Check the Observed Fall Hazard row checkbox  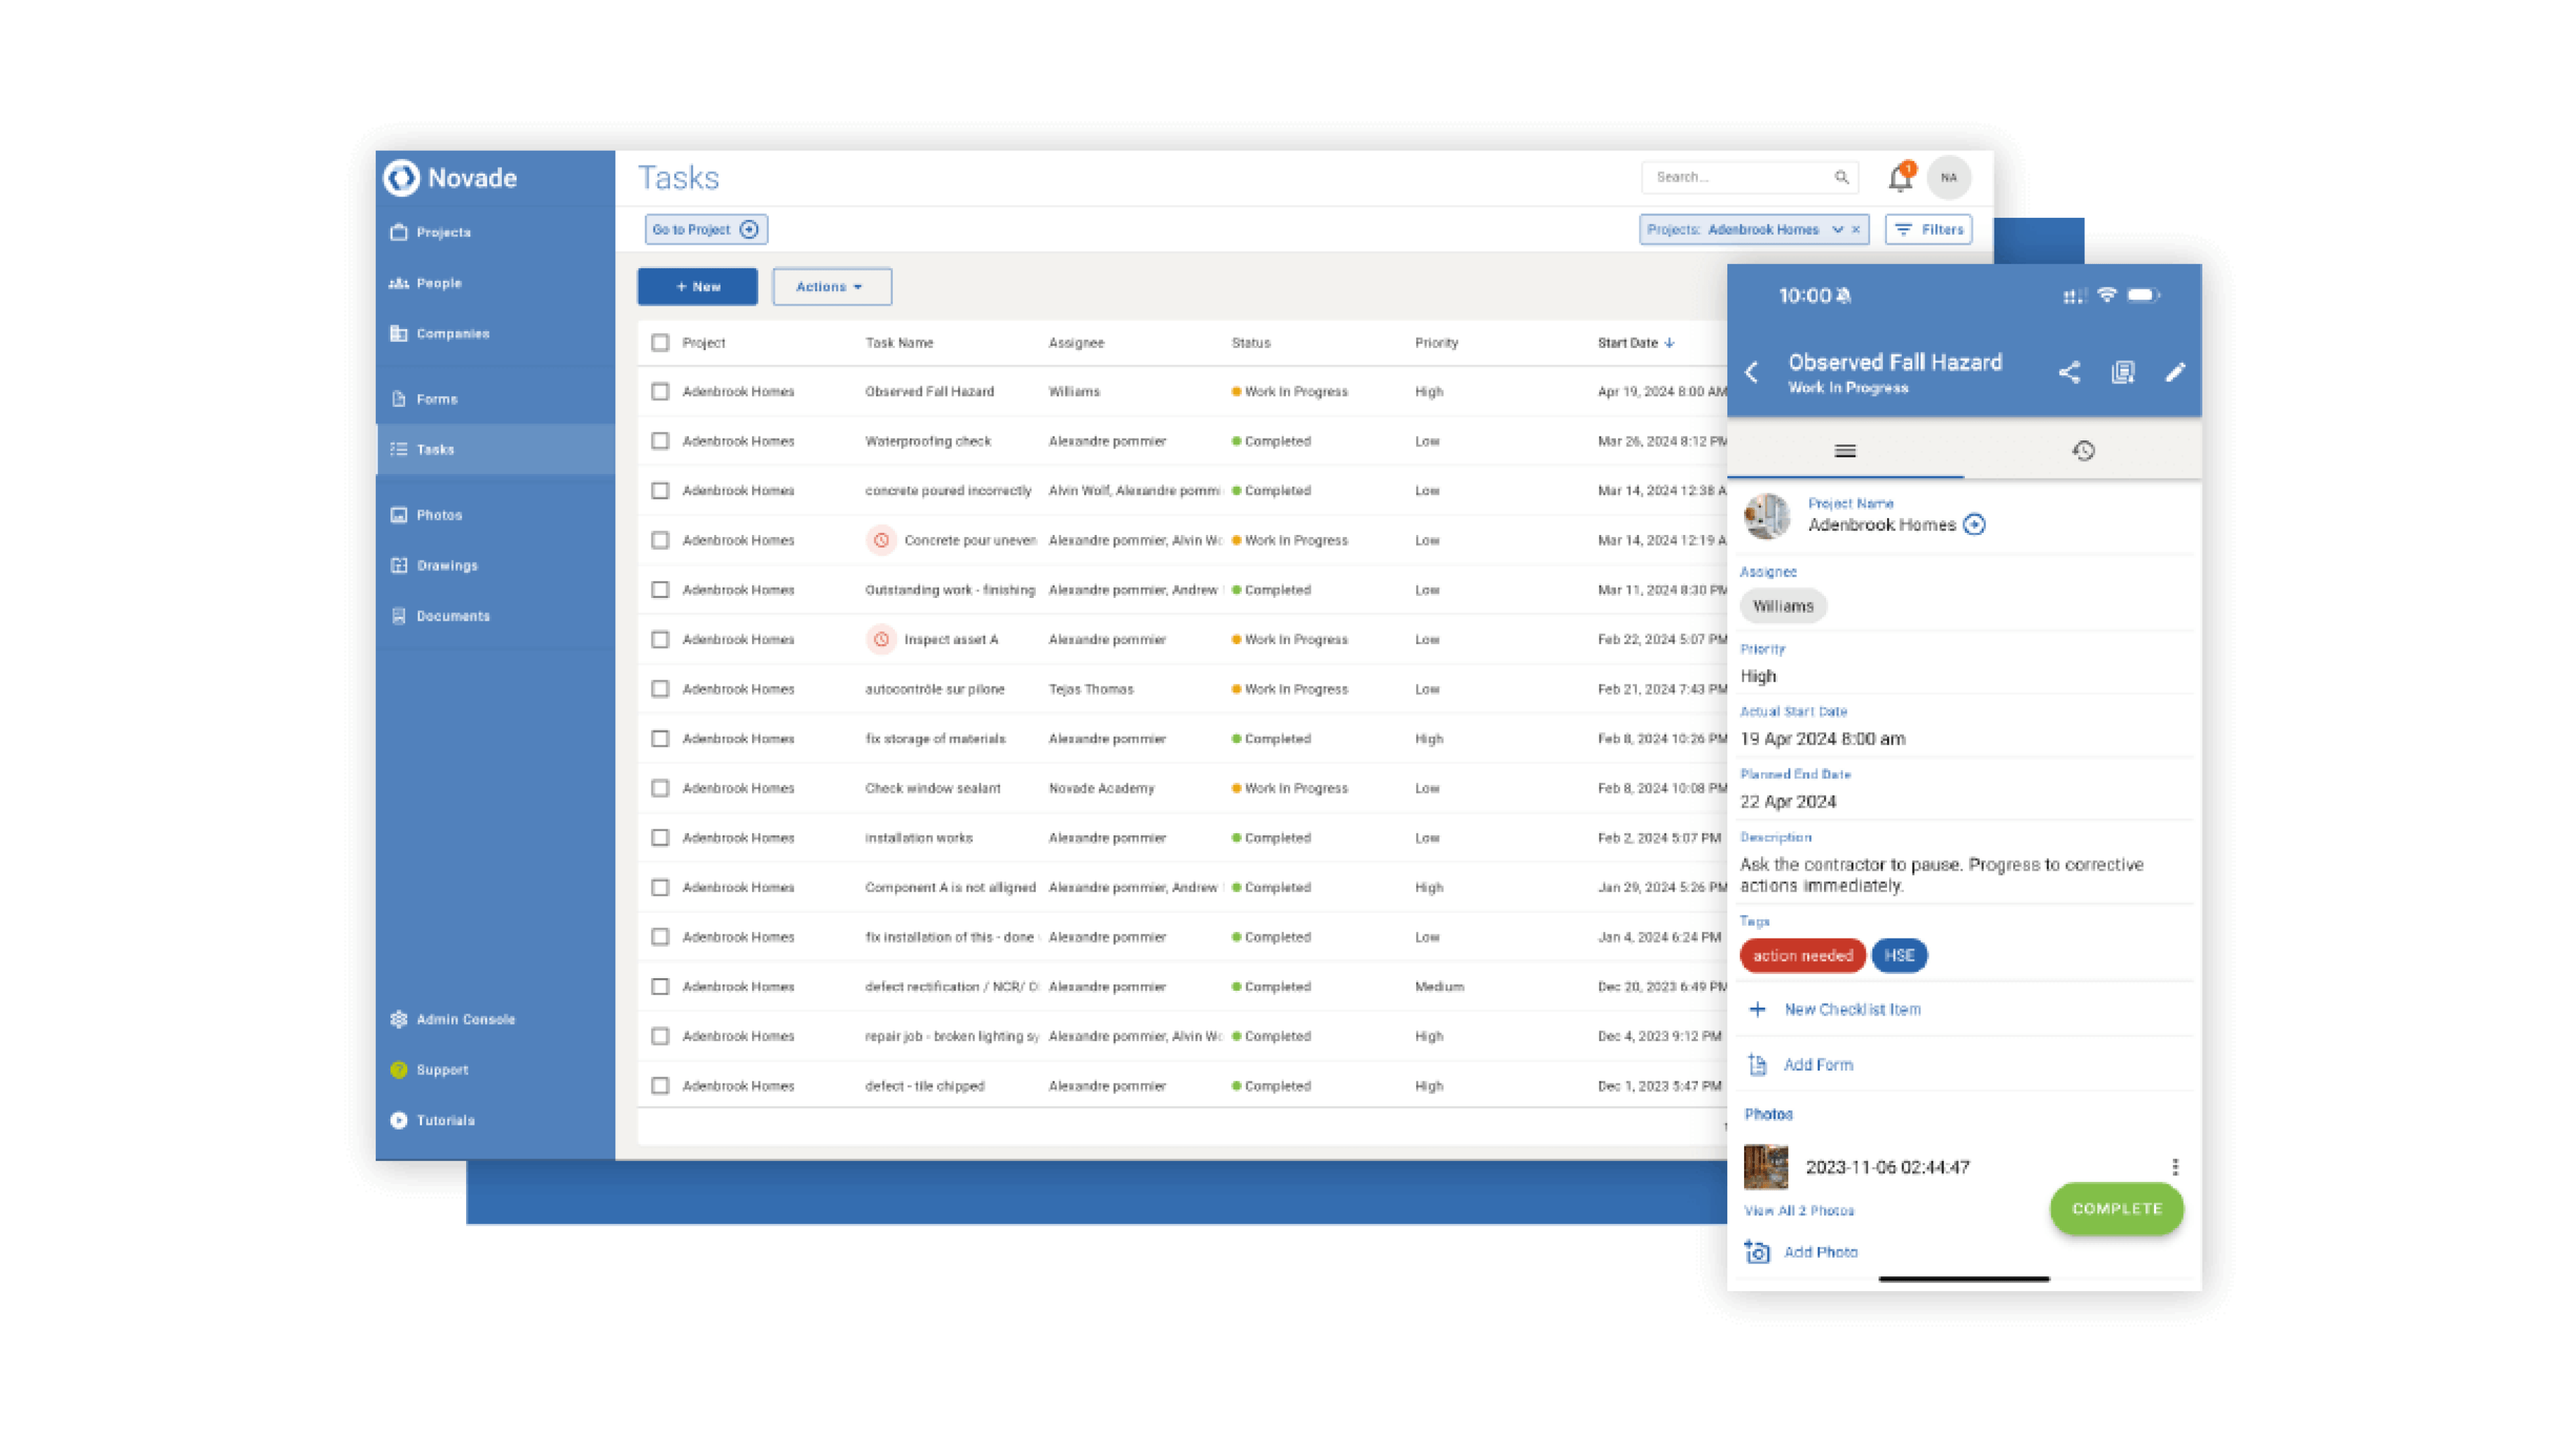pos(660,391)
